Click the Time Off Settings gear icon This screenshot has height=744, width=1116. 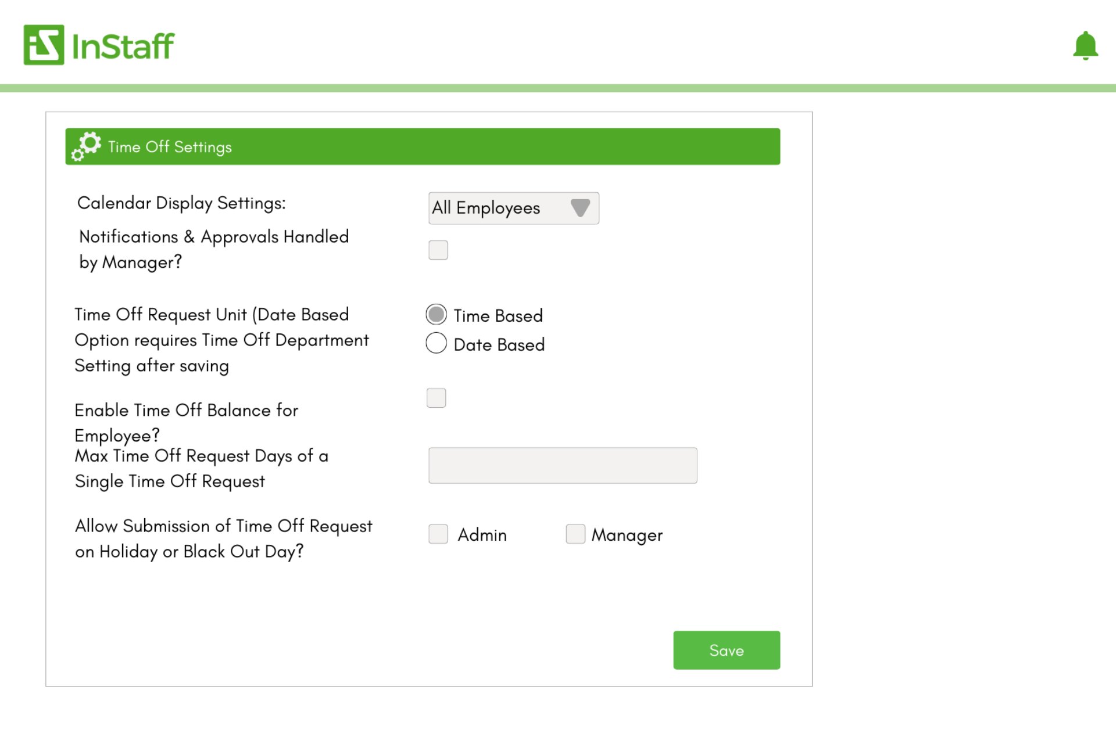click(86, 146)
